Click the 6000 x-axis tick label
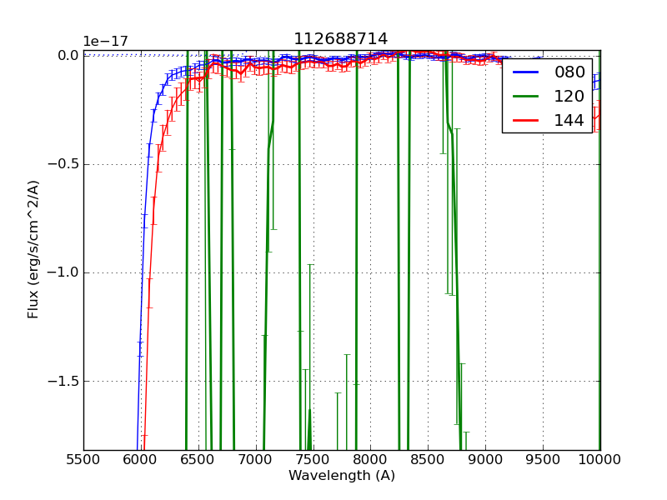 140,459
